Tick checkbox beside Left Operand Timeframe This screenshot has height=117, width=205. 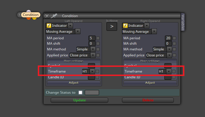(x=97, y=71)
